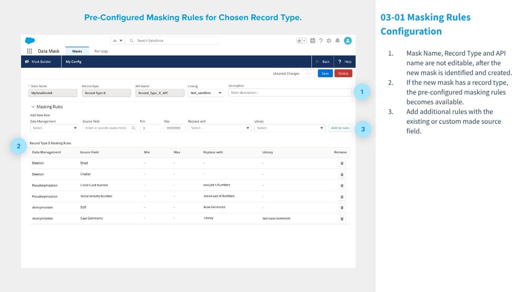Open the Library select dropdown
The width and height of the screenshot is (519, 292).
coord(290,128)
